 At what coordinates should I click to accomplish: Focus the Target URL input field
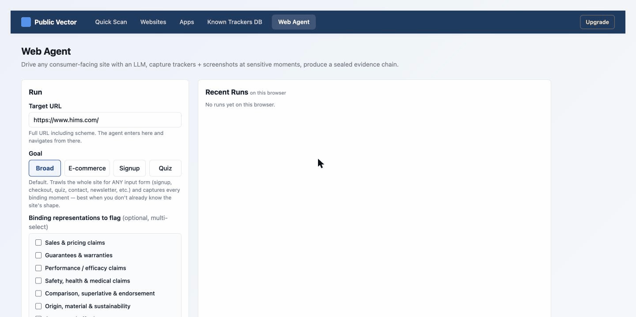pyautogui.click(x=105, y=120)
